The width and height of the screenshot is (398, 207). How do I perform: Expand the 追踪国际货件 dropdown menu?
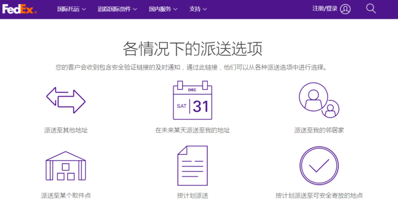coord(117,9)
